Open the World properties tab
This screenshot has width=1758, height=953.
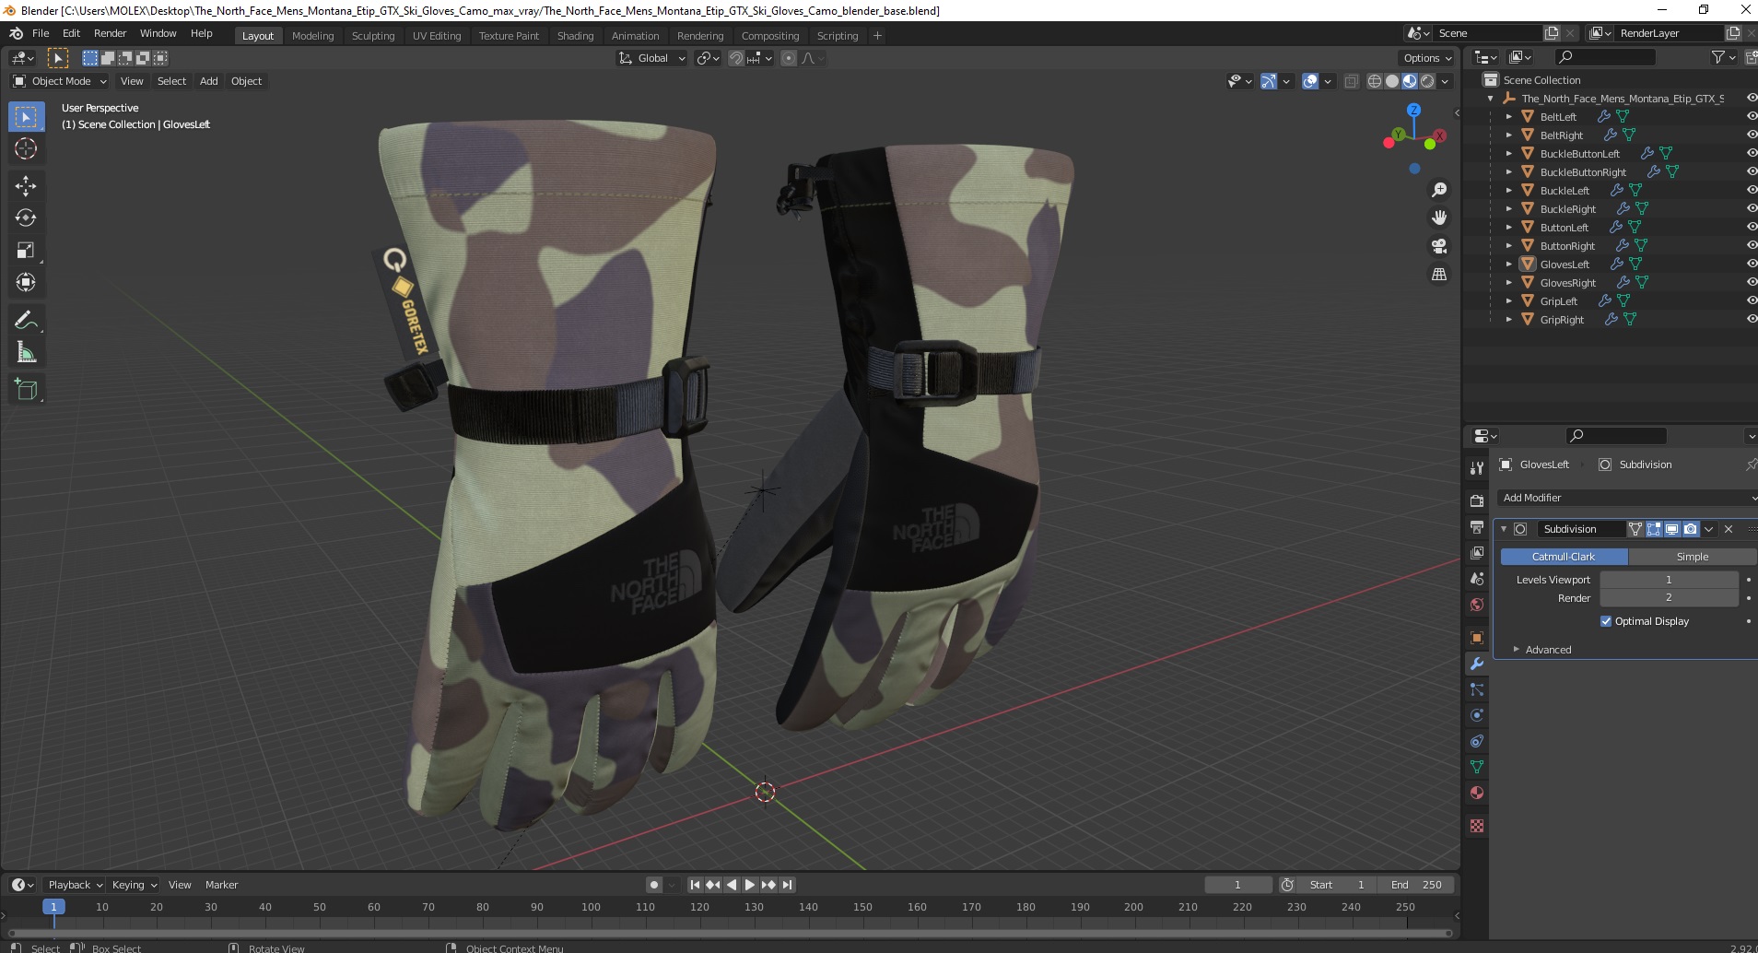coord(1477,605)
